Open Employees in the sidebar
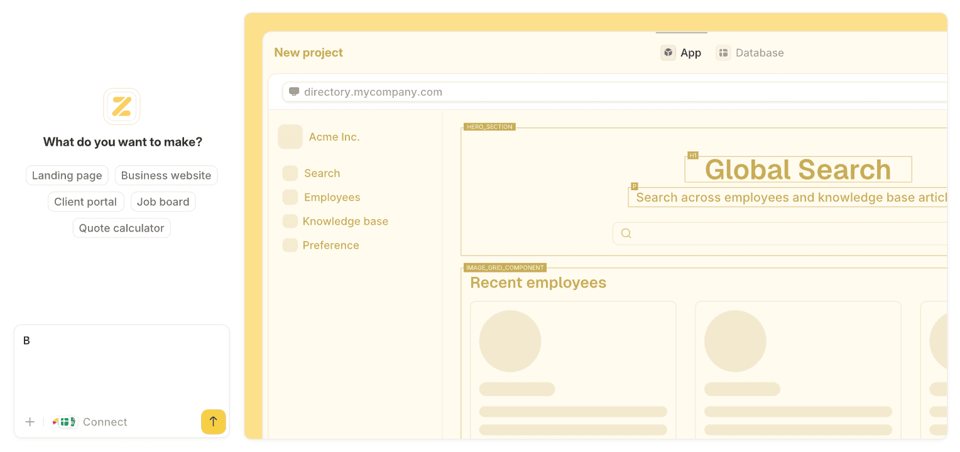 332,197
